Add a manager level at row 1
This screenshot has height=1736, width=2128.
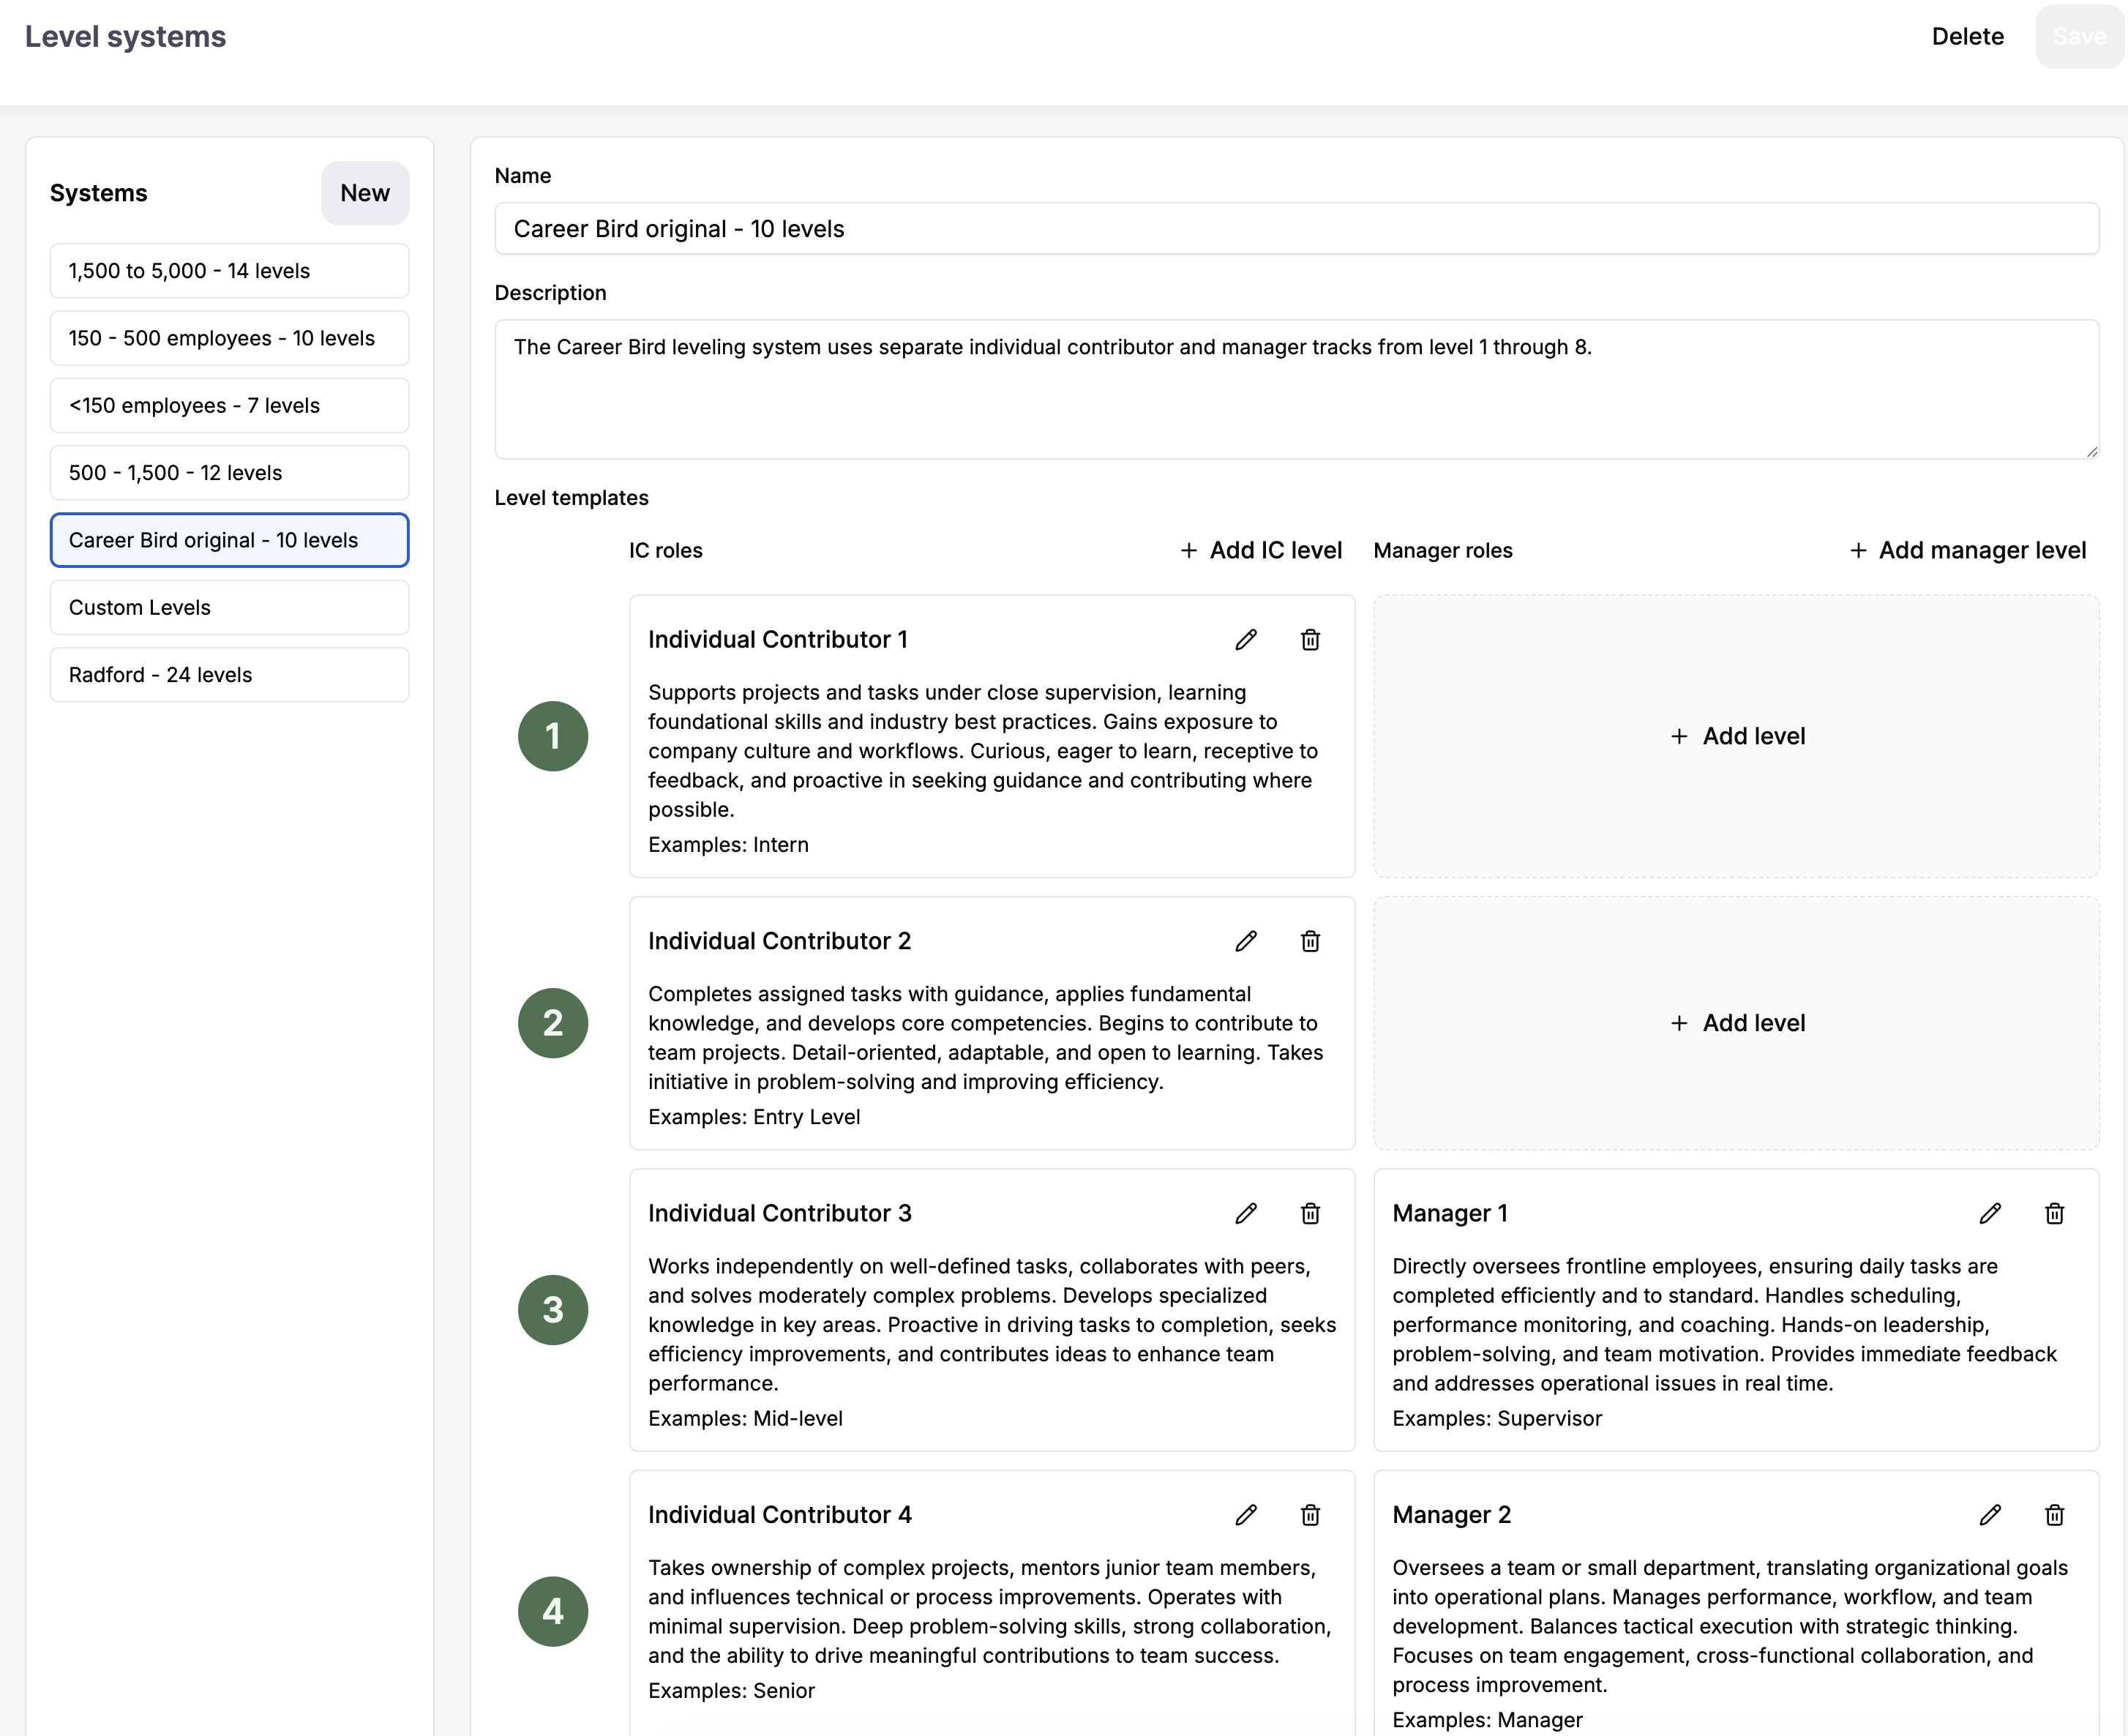click(1736, 737)
